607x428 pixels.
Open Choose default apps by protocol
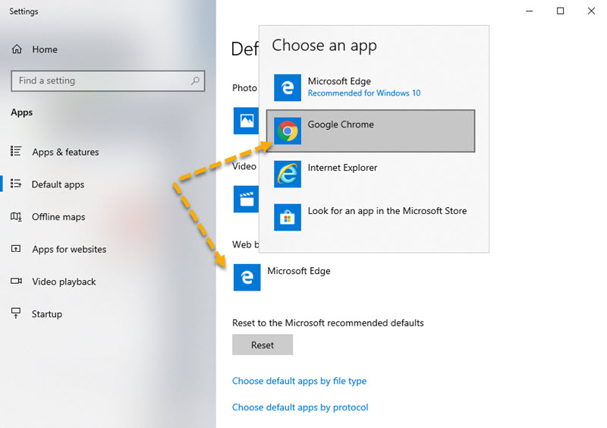coord(300,408)
